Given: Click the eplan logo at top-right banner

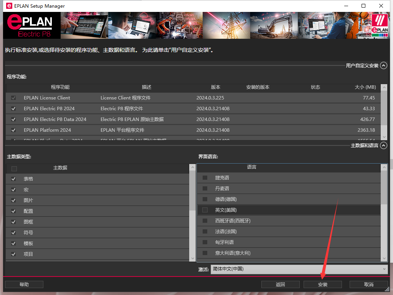Looking at the screenshot, I should (x=380, y=25).
